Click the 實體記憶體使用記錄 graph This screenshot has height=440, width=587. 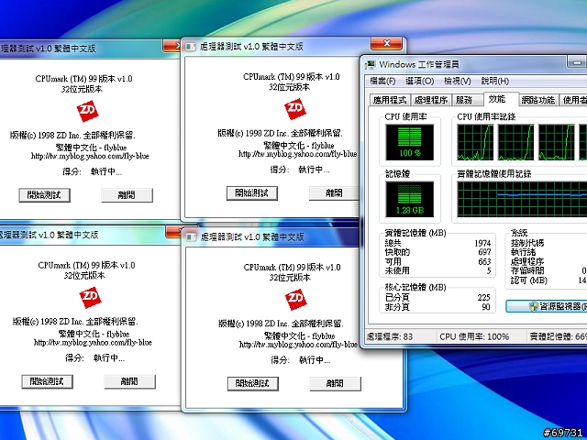point(522,199)
